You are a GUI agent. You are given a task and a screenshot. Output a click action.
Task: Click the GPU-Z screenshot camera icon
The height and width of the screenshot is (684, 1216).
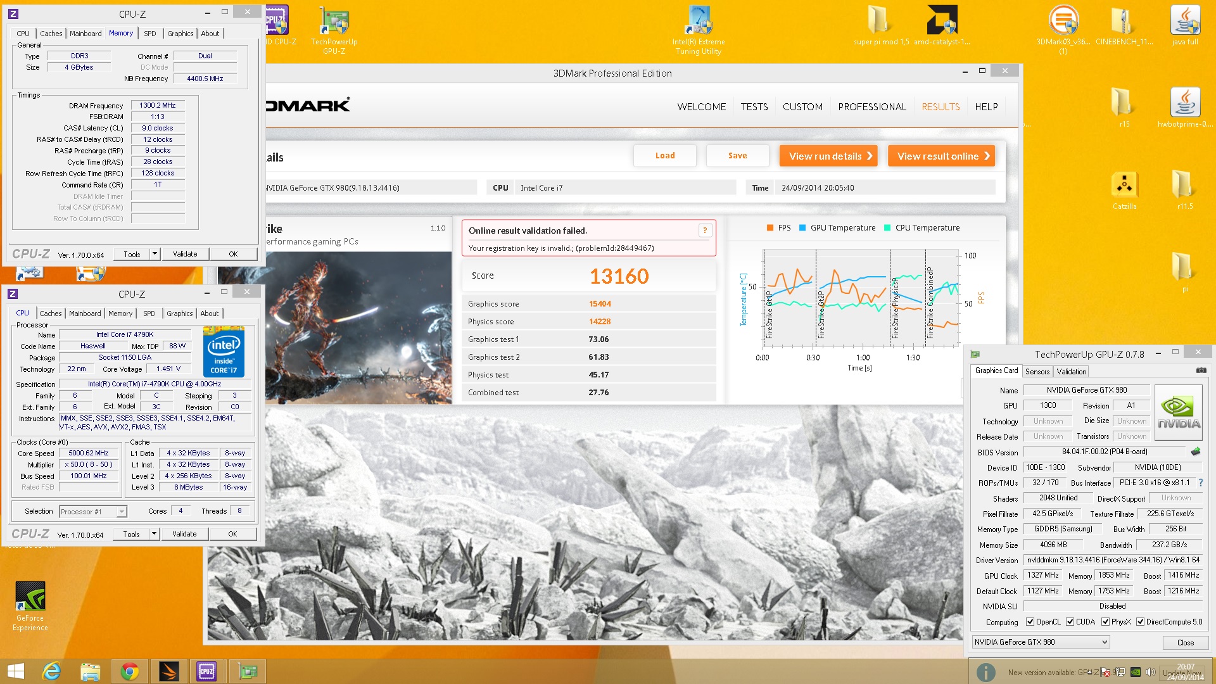pyautogui.click(x=1201, y=370)
